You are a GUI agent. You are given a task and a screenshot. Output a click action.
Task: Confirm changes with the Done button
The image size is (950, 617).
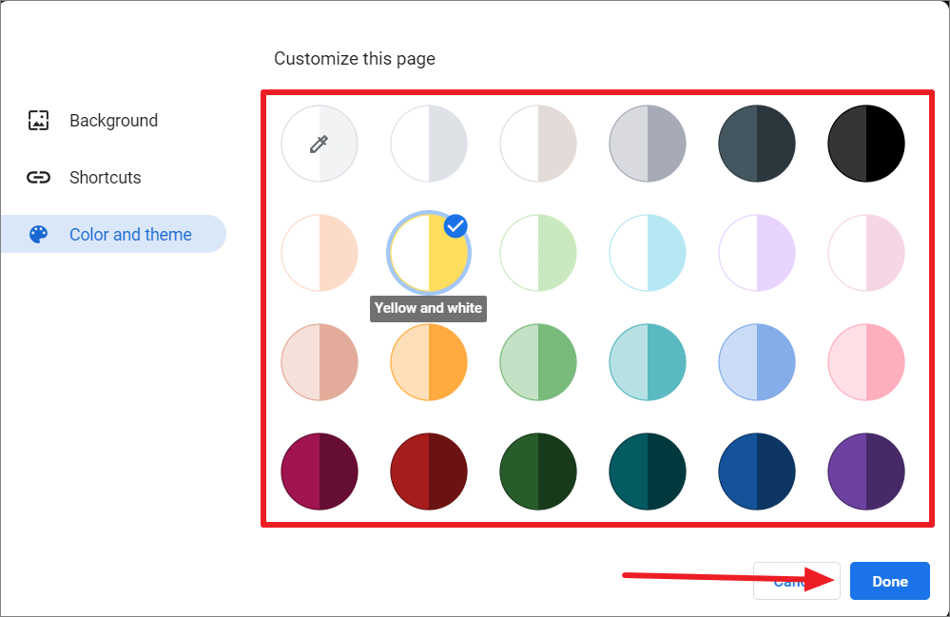coord(889,581)
